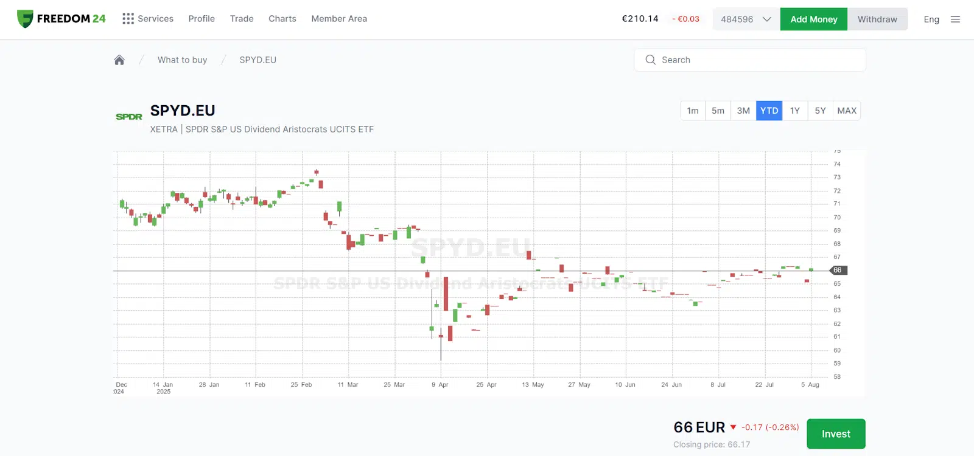Click the Freedom24 logo

(x=61, y=19)
